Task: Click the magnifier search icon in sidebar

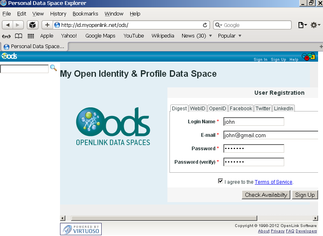Action: [x=53, y=68]
